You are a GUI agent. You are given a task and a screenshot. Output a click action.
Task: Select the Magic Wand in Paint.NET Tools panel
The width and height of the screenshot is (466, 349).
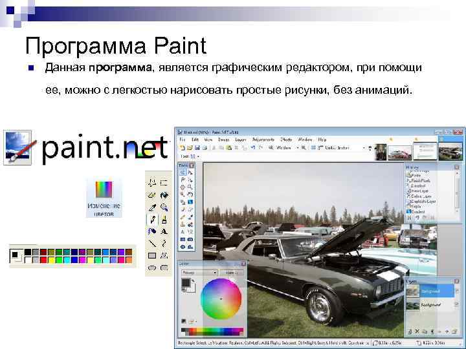pyautogui.click(x=183, y=195)
